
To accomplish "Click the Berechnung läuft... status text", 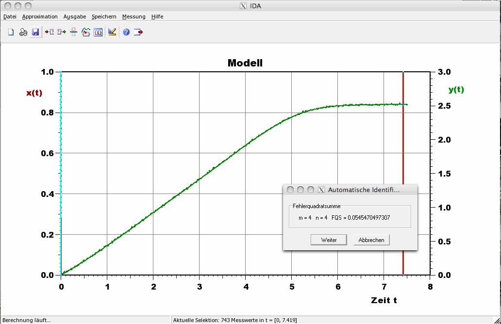I will [27, 320].
